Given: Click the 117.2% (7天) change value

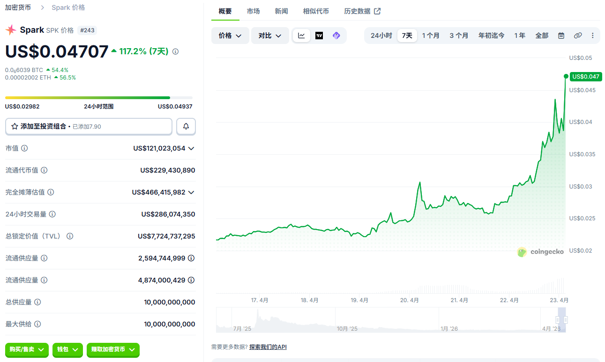Looking at the screenshot, I should (x=143, y=51).
